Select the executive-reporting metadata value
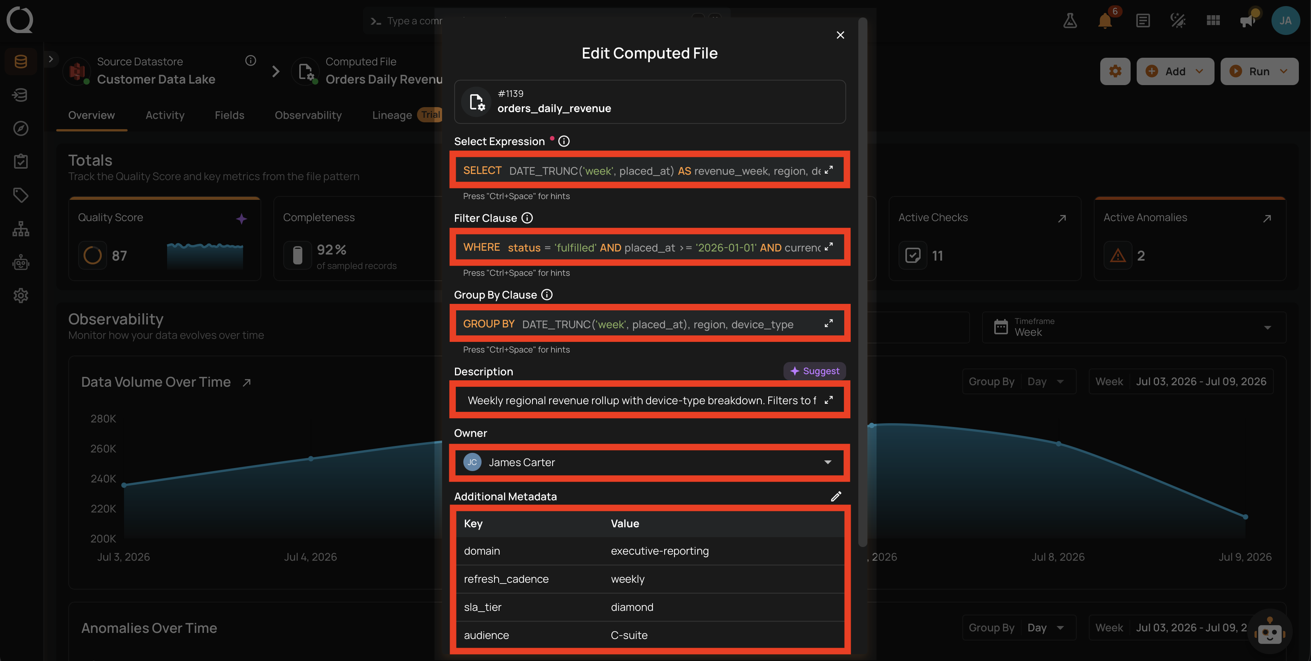The height and width of the screenshot is (661, 1311). [660, 551]
